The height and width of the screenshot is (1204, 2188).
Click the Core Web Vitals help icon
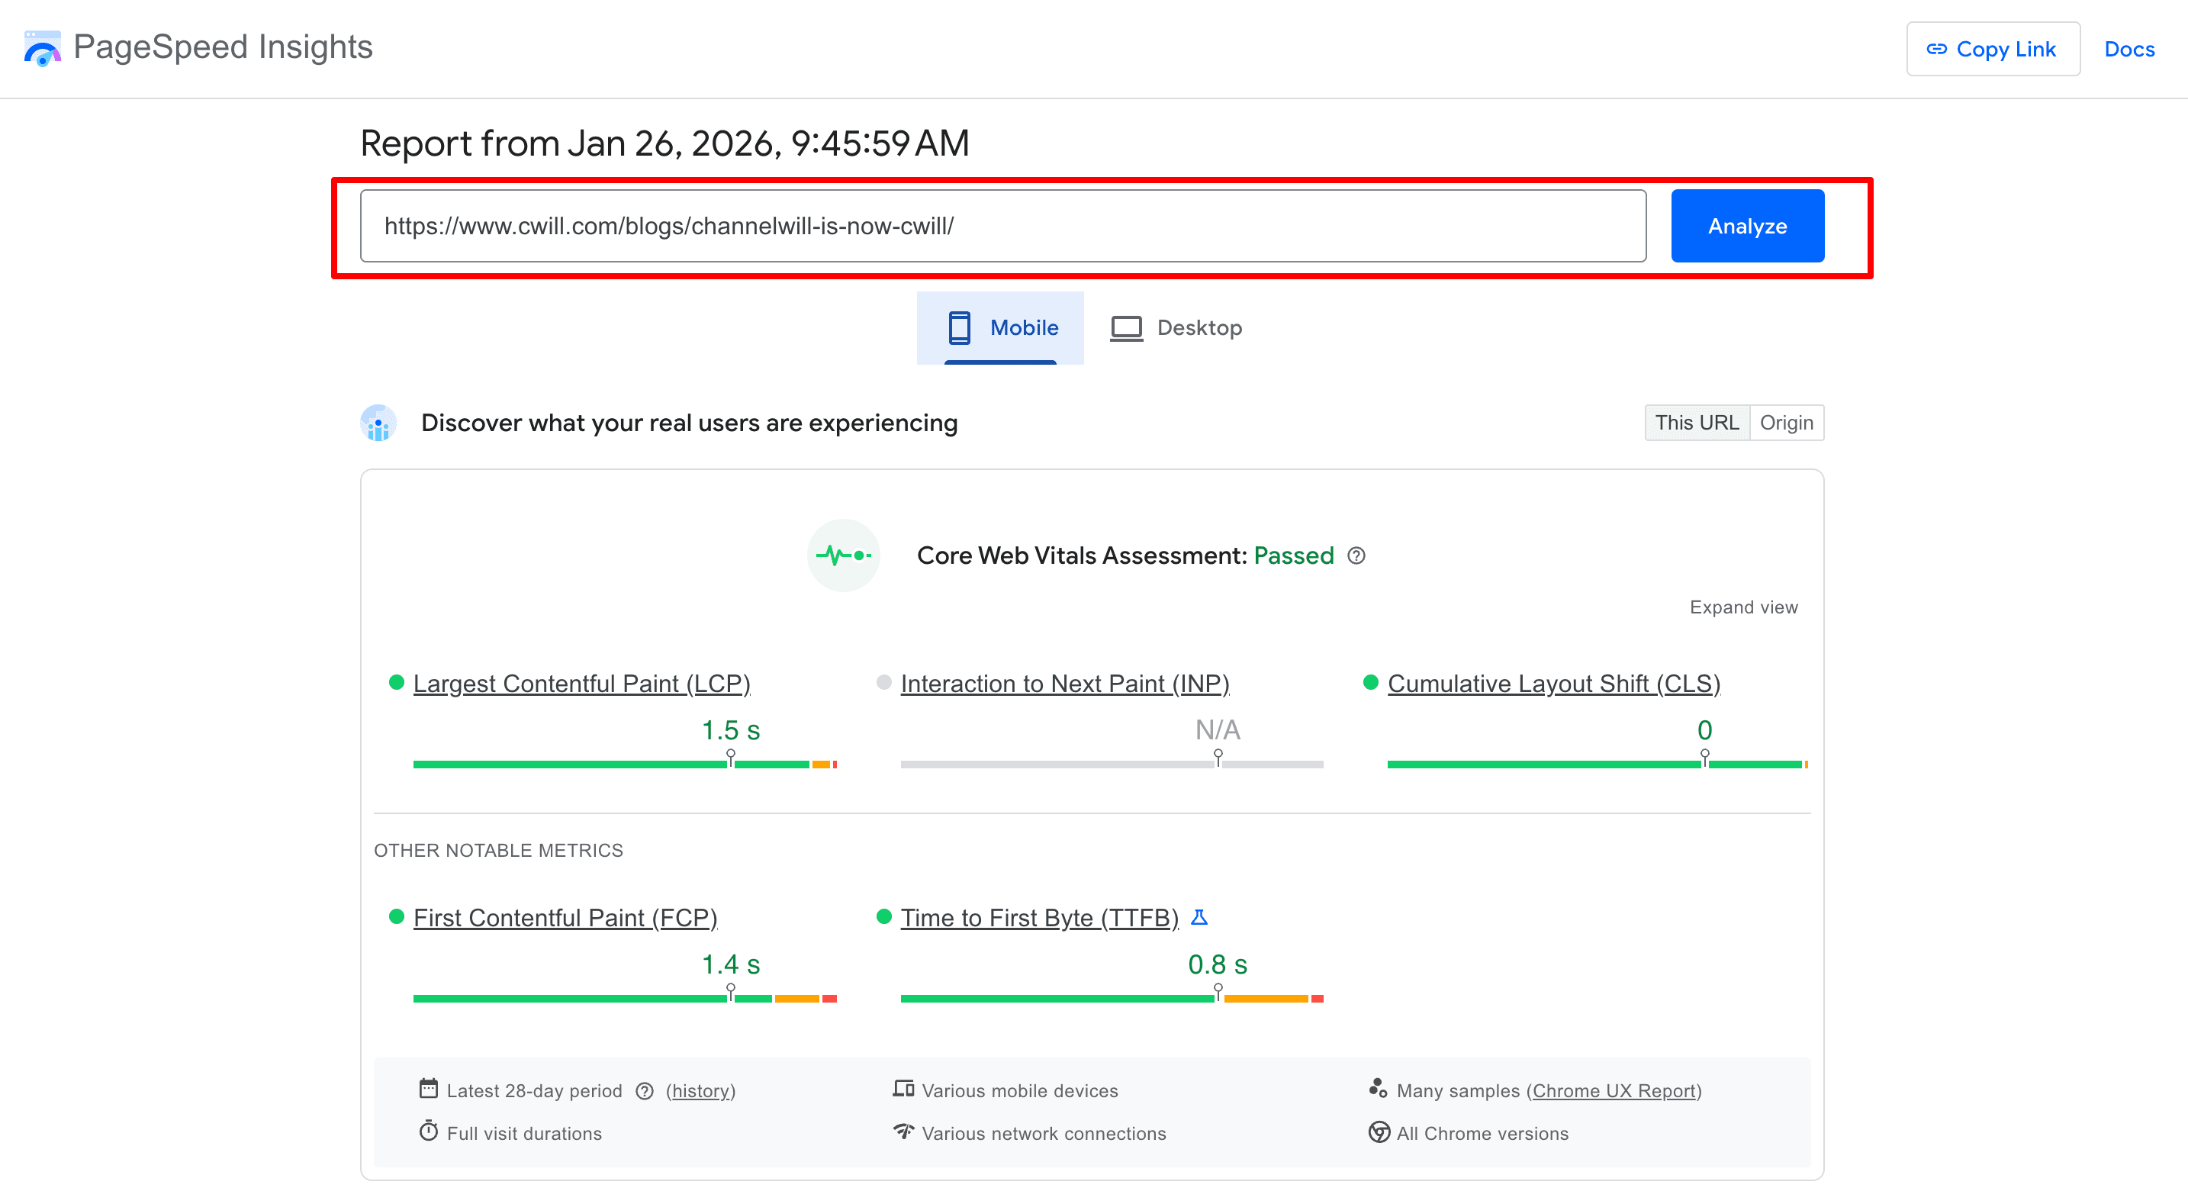pos(1356,555)
